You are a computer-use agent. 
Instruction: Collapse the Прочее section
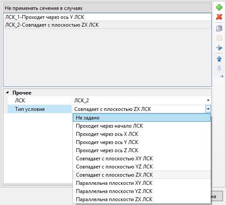7,92
